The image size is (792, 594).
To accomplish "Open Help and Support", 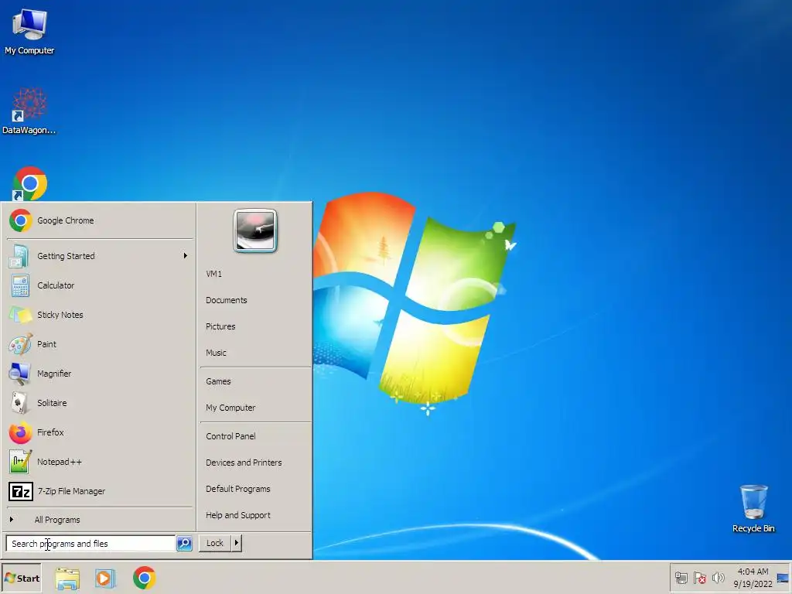I will (x=254, y=515).
